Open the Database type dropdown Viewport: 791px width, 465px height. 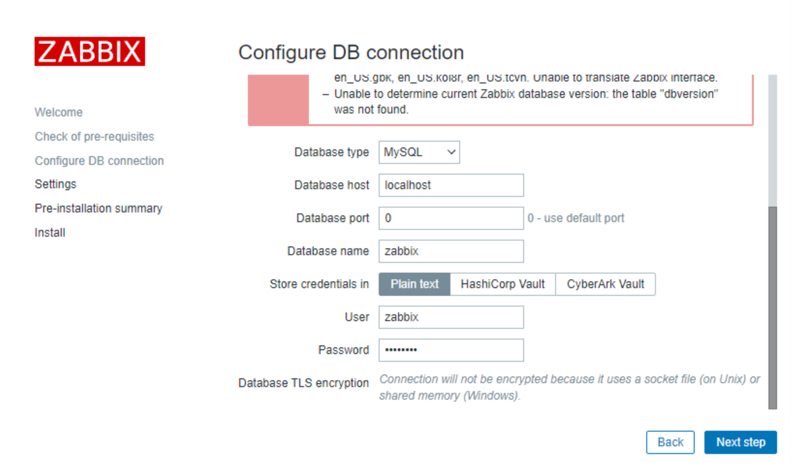(x=419, y=153)
